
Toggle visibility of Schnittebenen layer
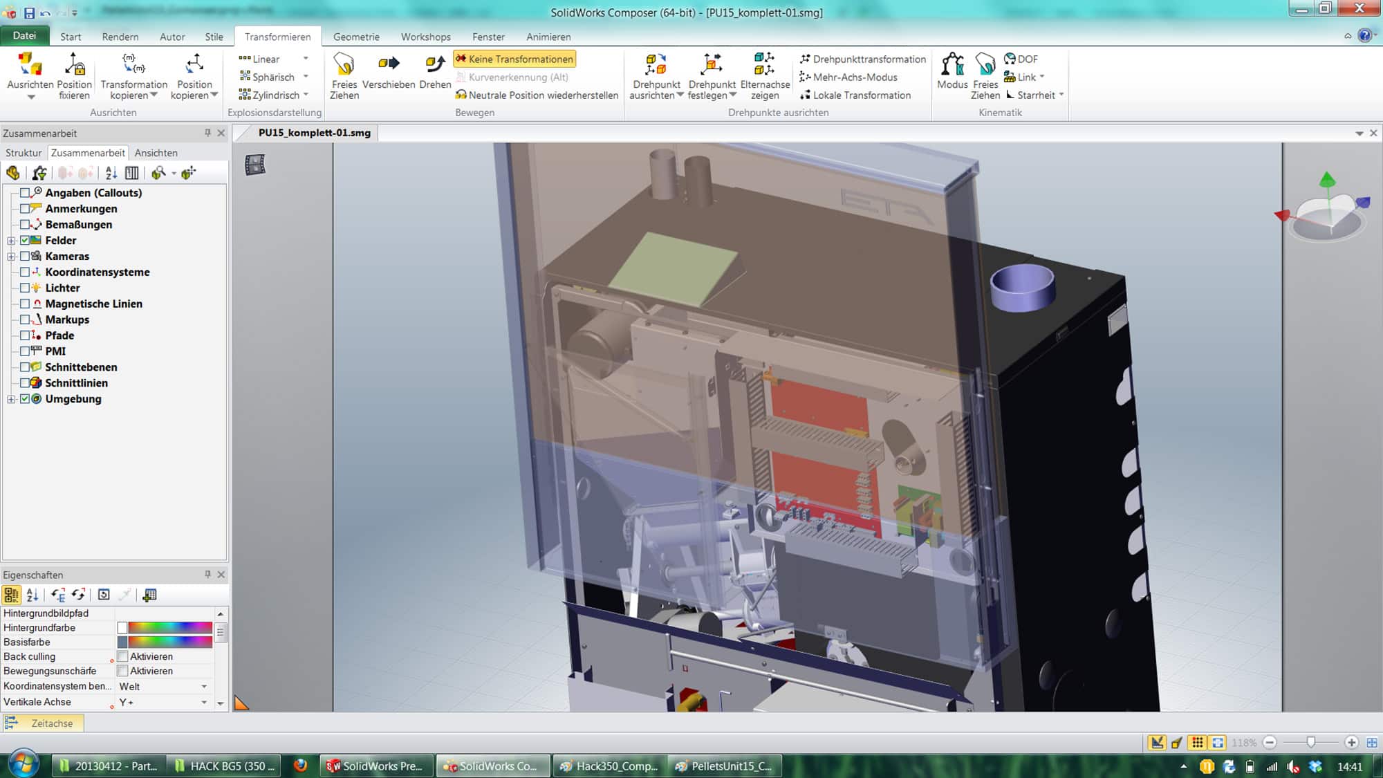[26, 367]
